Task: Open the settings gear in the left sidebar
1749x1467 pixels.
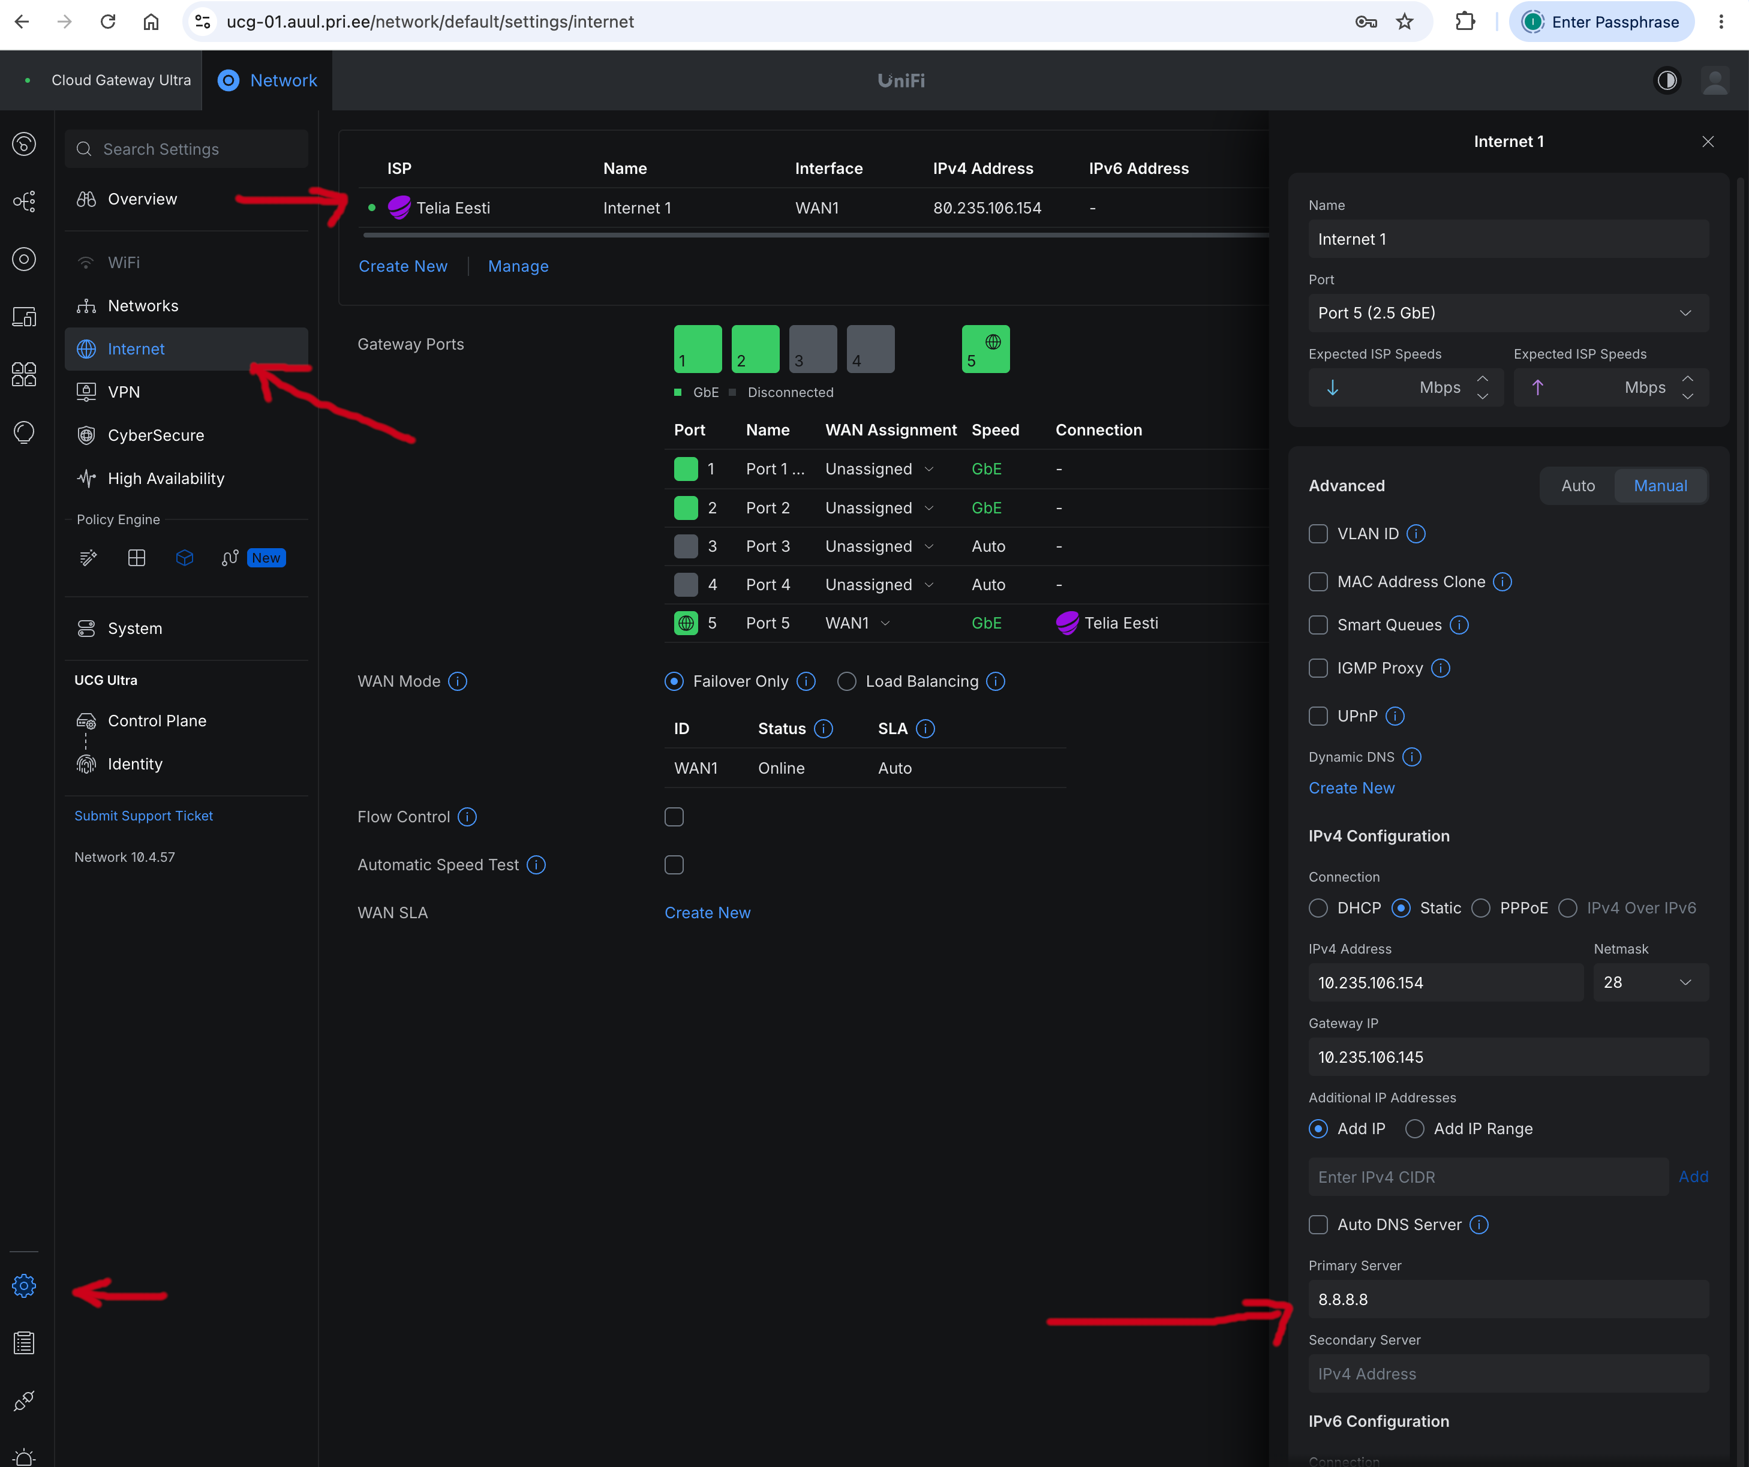Action: (24, 1285)
